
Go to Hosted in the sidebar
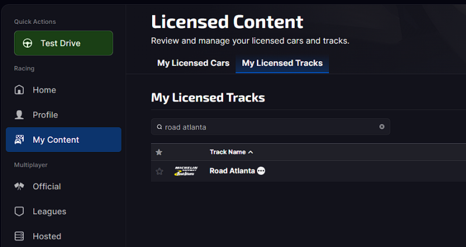point(47,237)
